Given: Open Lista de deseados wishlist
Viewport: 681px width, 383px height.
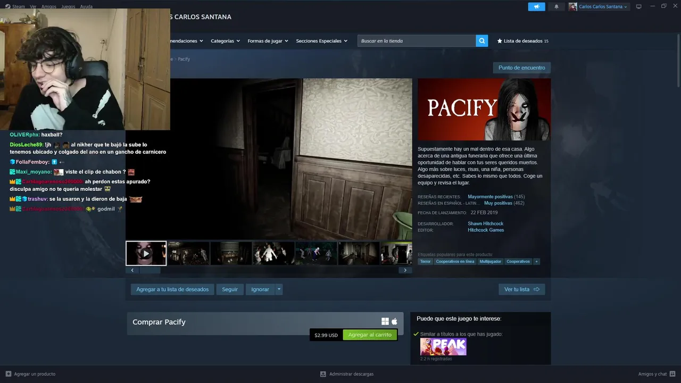Looking at the screenshot, I should click(522, 41).
